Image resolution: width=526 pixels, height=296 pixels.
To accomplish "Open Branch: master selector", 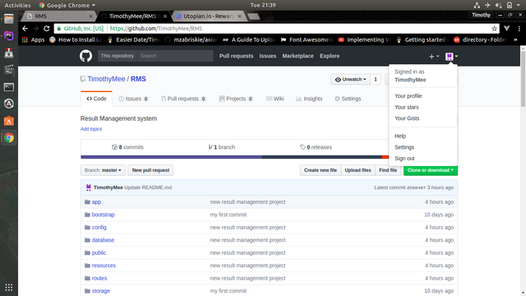I will [x=103, y=170].
